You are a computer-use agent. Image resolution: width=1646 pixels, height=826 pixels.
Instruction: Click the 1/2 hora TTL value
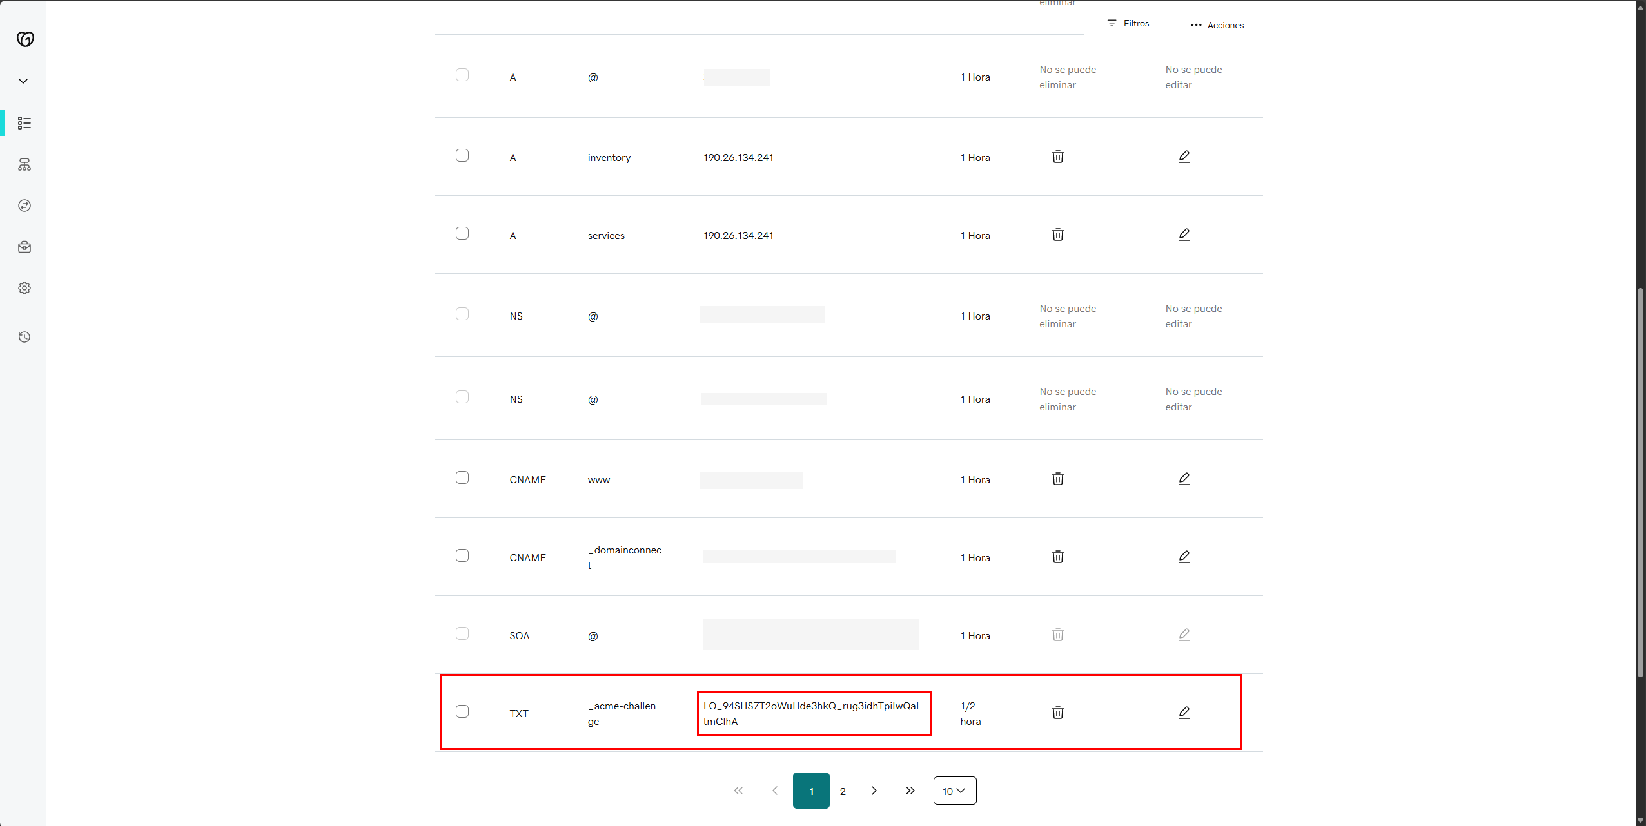pos(970,714)
